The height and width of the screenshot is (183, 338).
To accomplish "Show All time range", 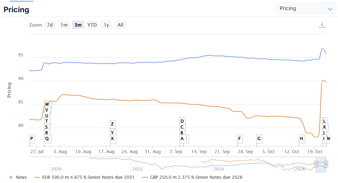I will 121,25.
